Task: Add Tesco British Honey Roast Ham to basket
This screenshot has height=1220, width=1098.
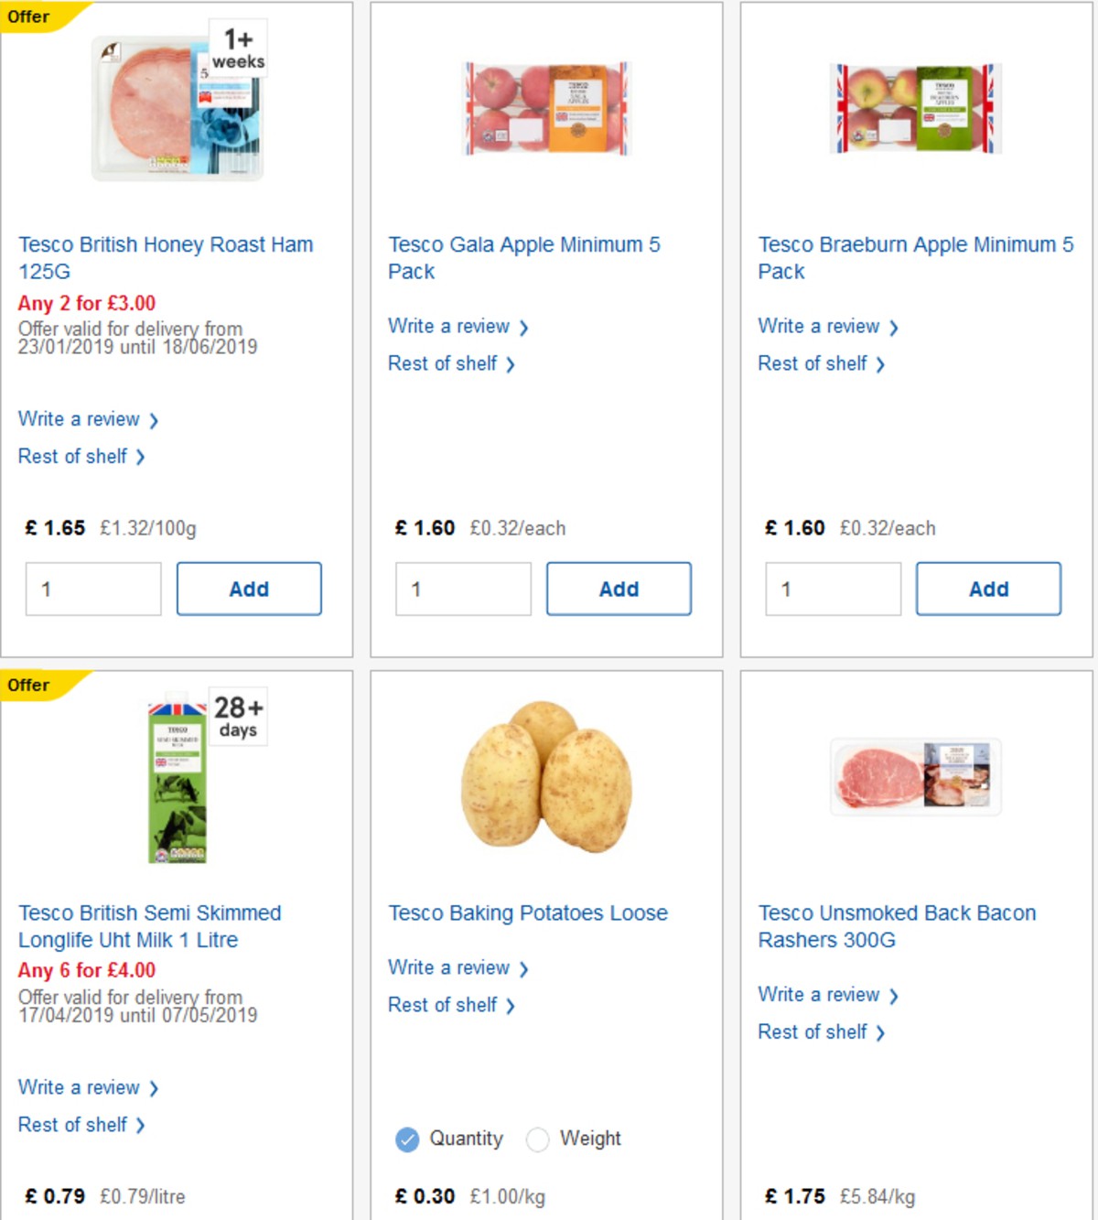Action: 249,588
